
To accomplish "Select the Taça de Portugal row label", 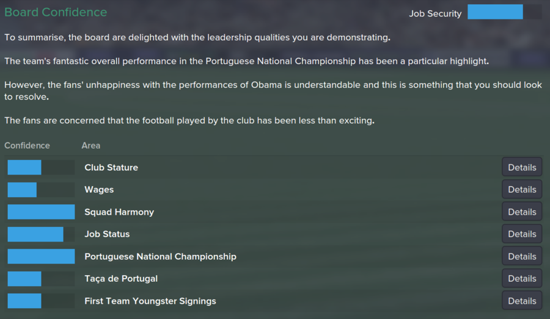I will point(121,279).
